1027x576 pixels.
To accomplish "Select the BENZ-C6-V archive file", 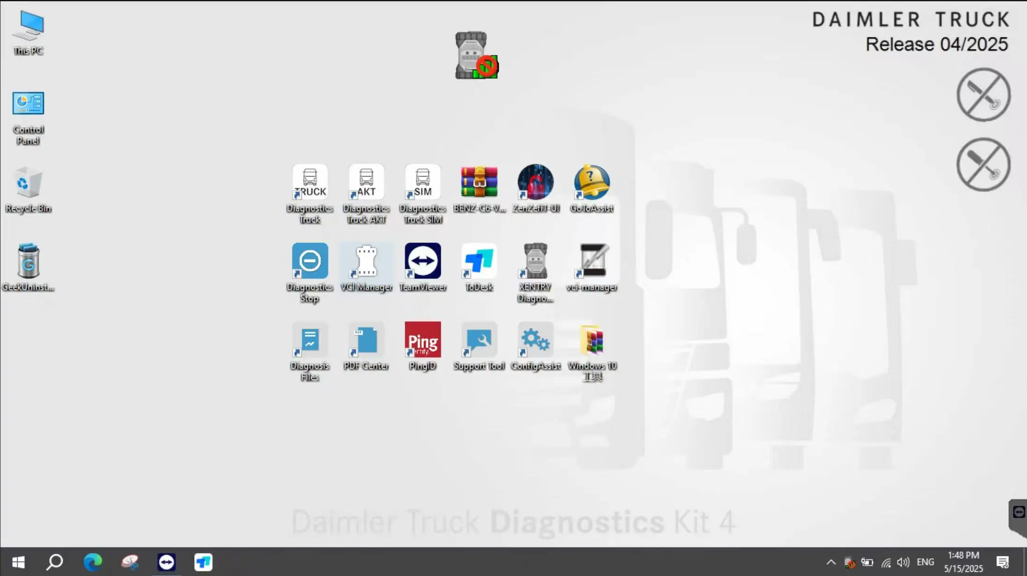I will pos(479,189).
